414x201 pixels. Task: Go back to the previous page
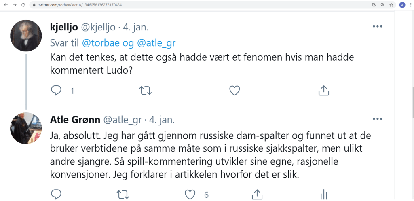[5, 5]
